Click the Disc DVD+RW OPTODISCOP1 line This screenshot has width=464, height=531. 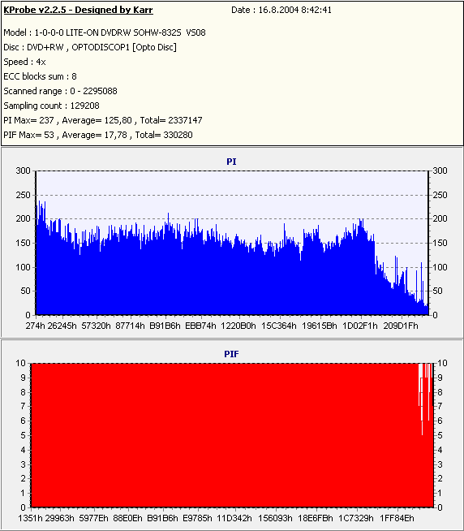[x=90, y=47]
